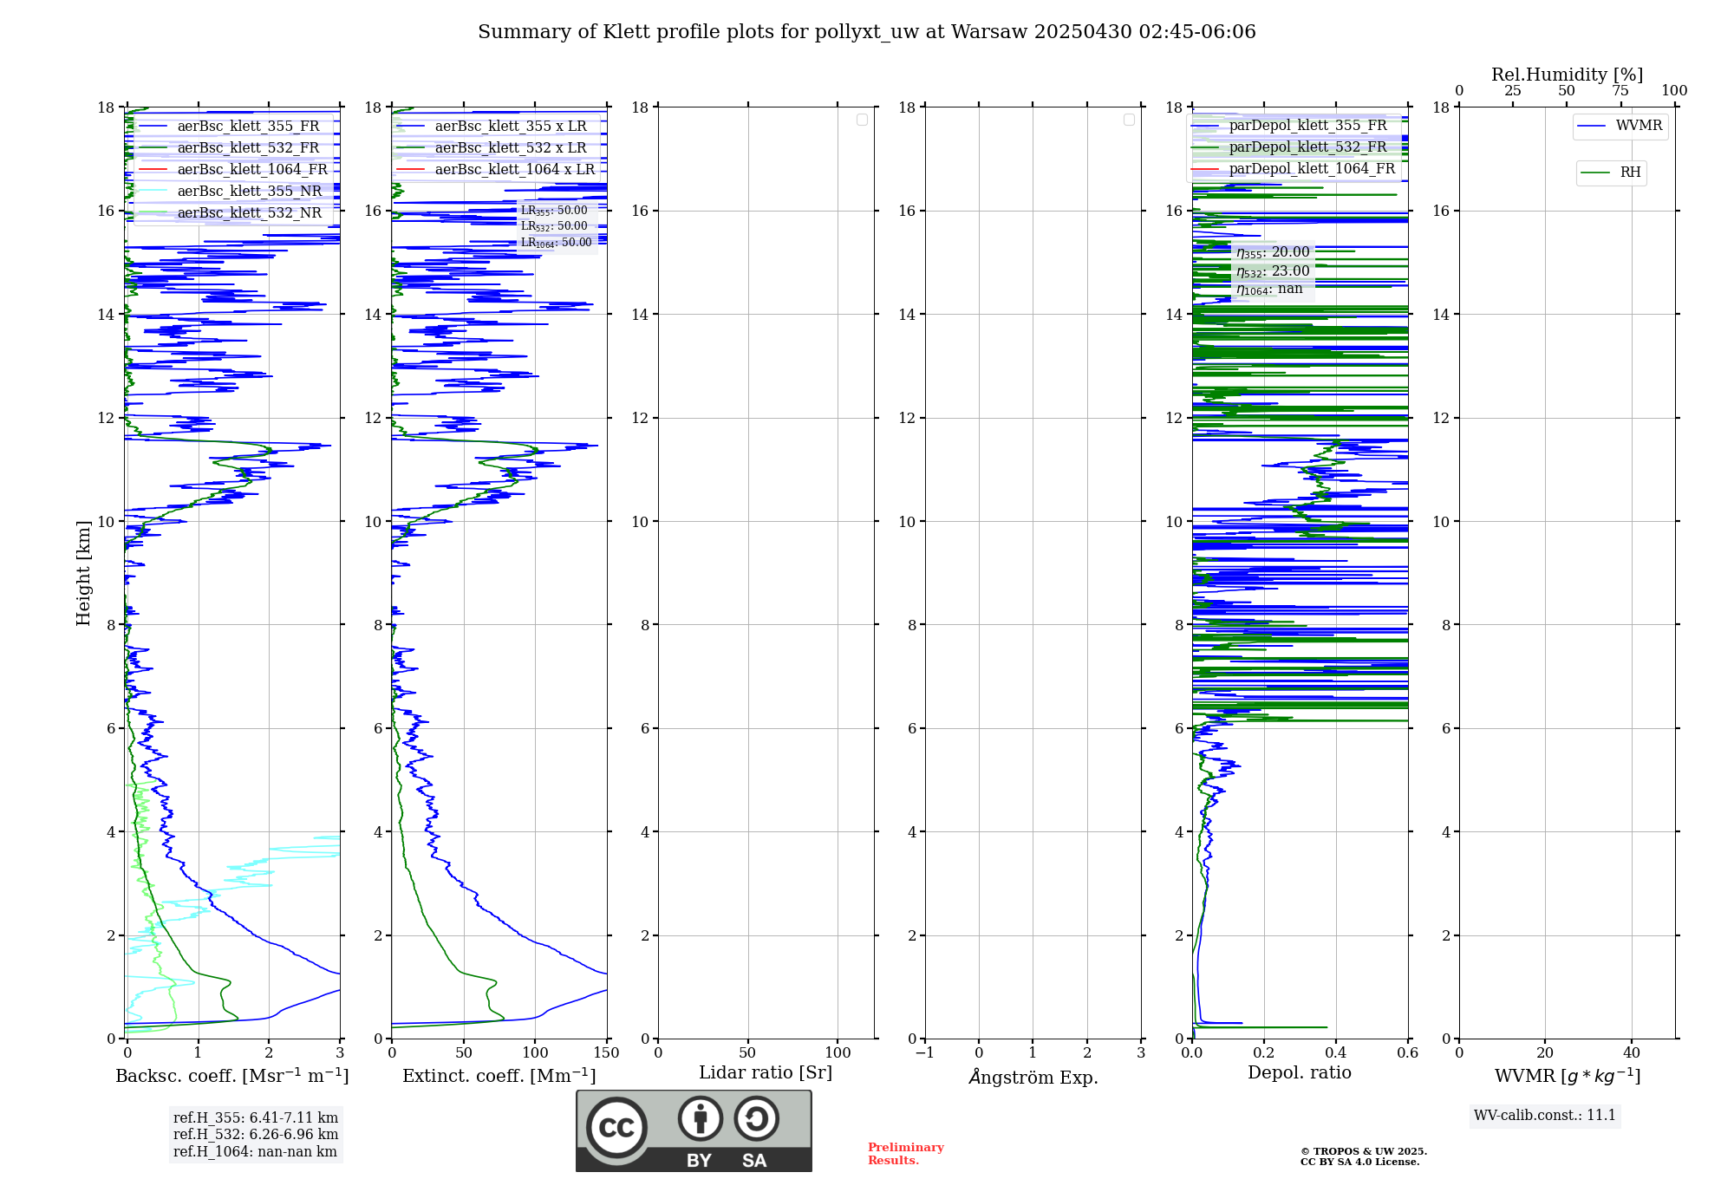The height and width of the screenshot is (1179, 1734).
Task: Click the η355: 20.00 annotation
Action: point(1273,252)
